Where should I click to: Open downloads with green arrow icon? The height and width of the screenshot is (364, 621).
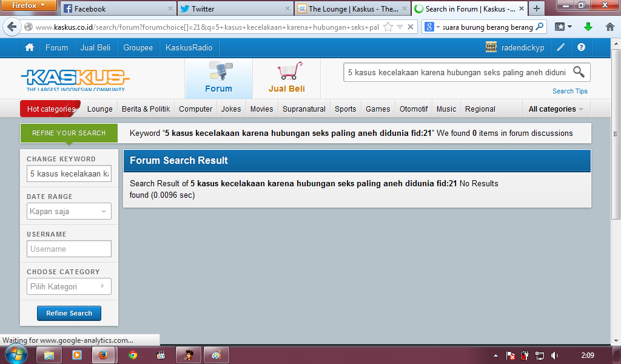point(588,27)
